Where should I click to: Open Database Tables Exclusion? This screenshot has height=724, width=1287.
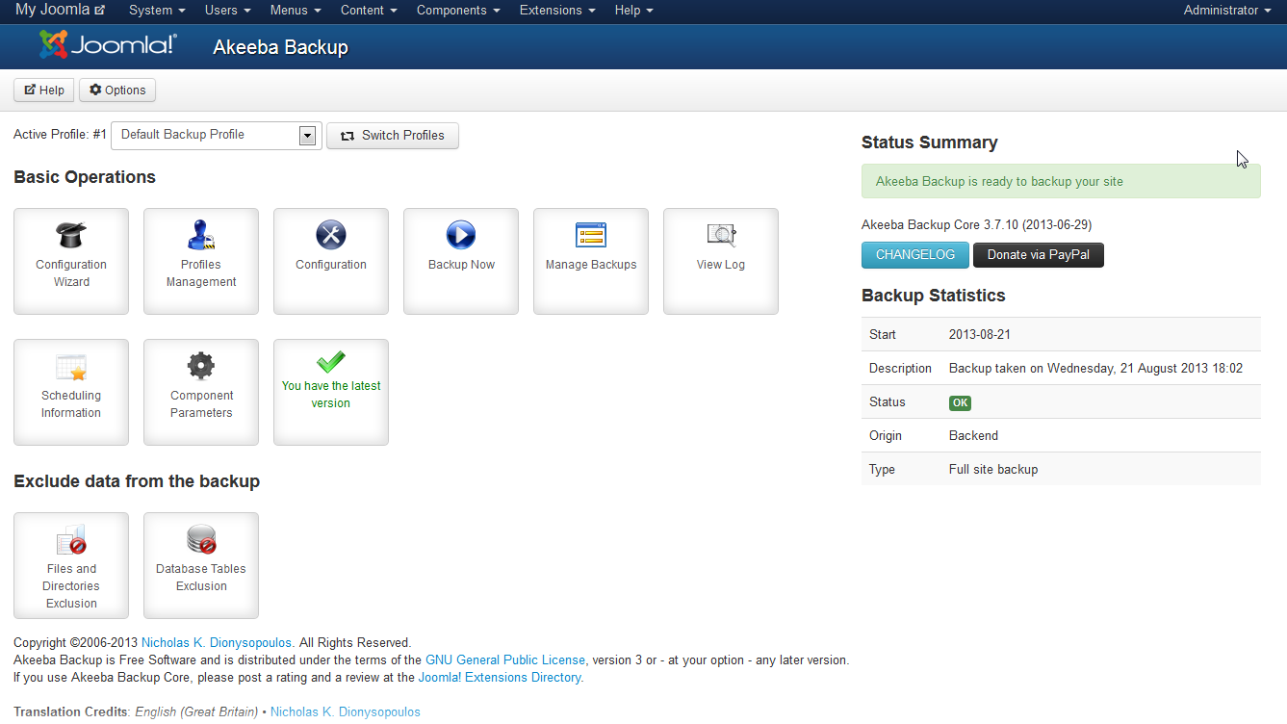click(201, 565)
